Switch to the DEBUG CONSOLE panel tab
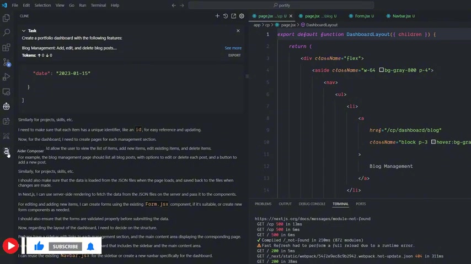Image resolution: width=471 pixels, height=264 pixels. [x=312, y=204]
